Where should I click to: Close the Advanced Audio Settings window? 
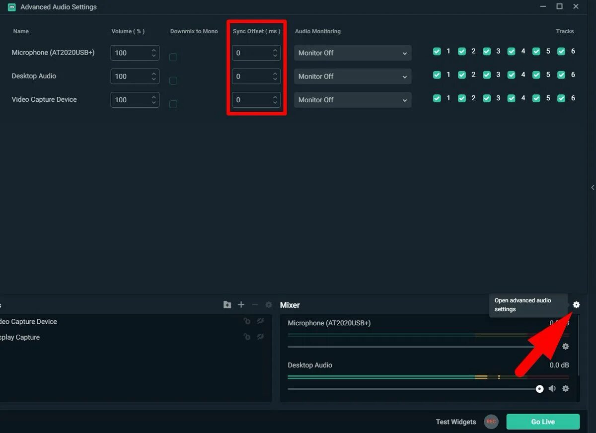[x=576, y=6]
